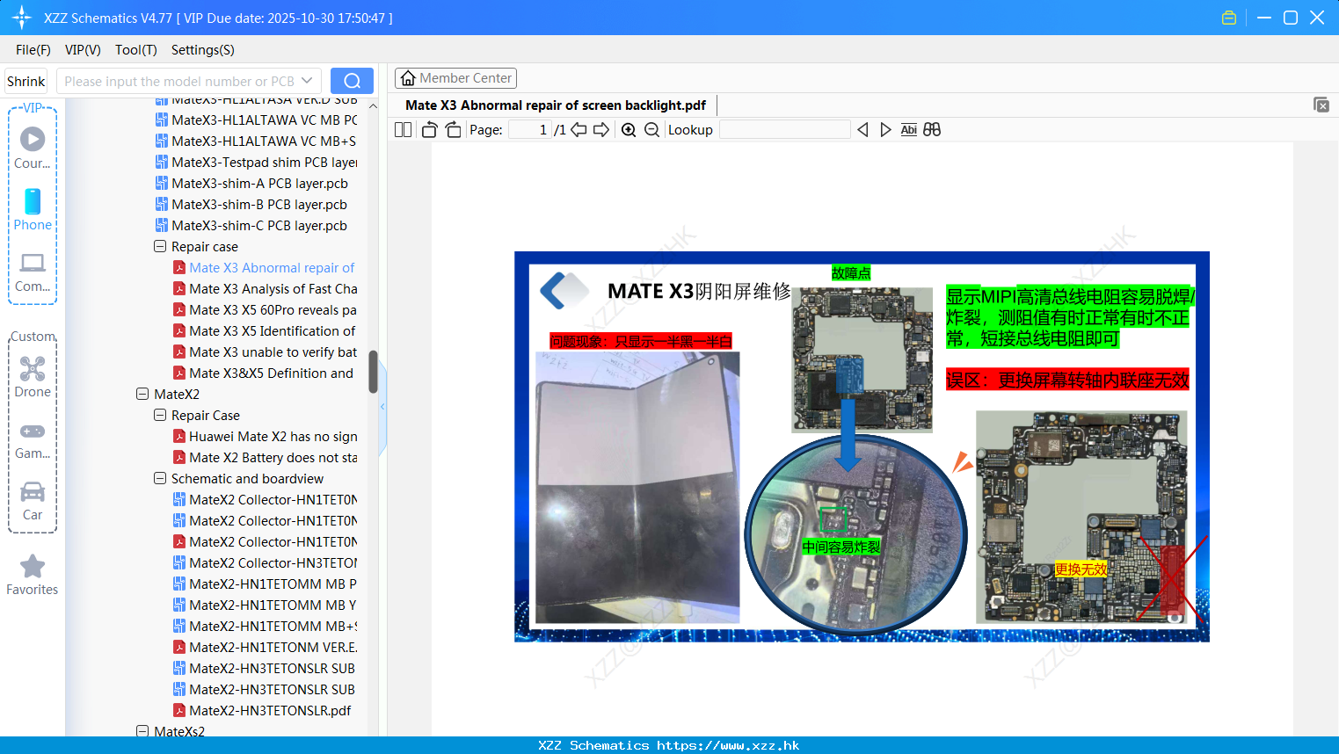This screenshot has height=754, width=1339.
Task: Toggle the two-page layout icon
Action: coord(404,129)
